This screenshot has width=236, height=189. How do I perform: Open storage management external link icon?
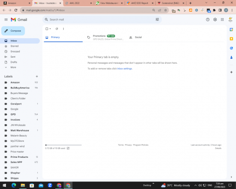tap(68, 148)
